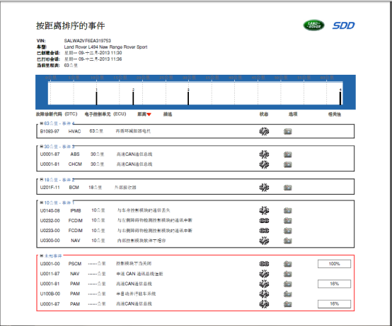The image size is (392, 326).
Task: Select the U0011-87 code text
Action: click(50, 274)
